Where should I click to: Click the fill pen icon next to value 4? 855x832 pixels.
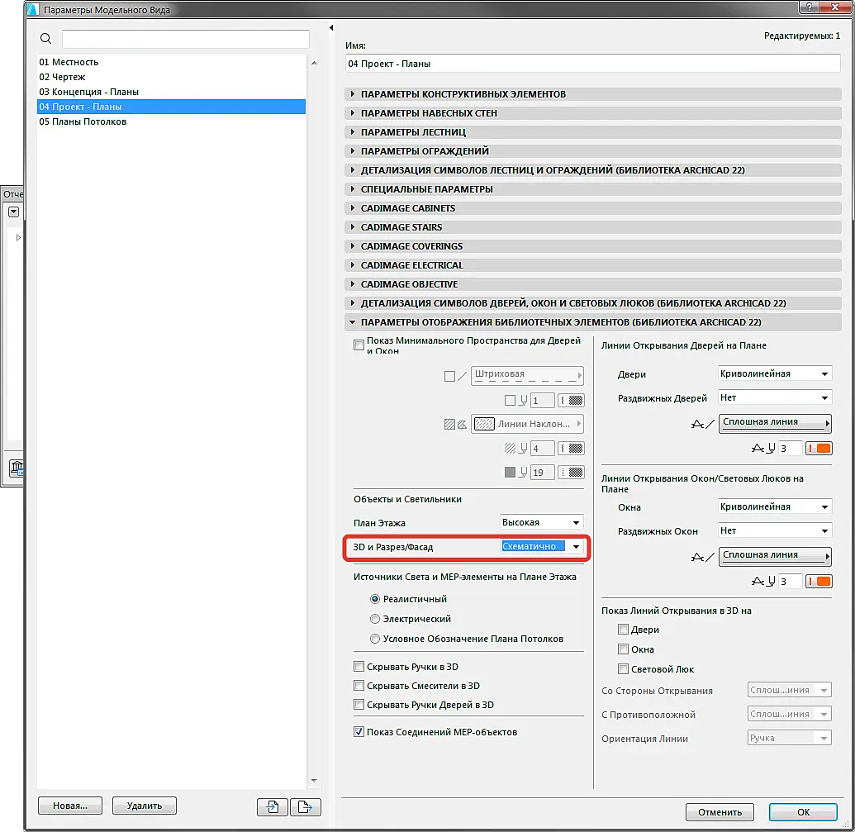(x=515, y=448)
